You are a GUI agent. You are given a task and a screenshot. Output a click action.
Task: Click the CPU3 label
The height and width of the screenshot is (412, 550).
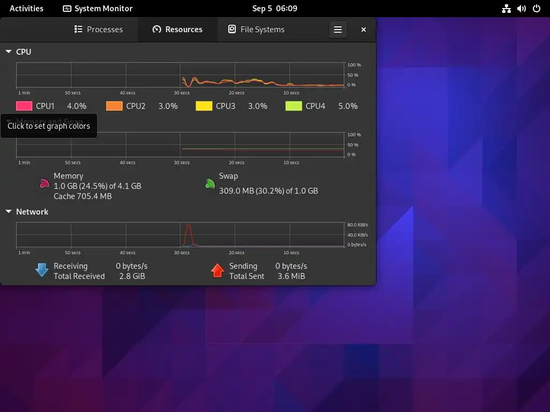(x=226, y=106)
